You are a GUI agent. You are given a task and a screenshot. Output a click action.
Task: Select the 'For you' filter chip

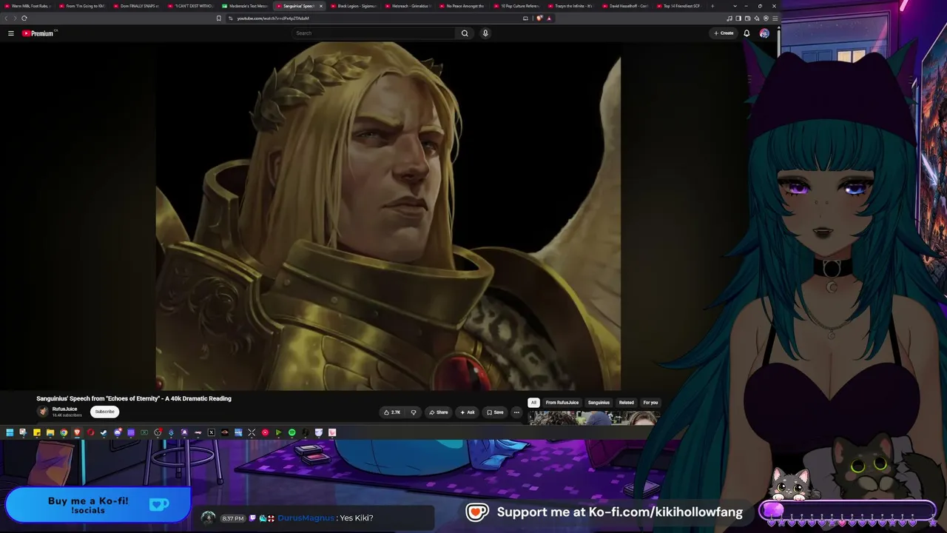pos(650,403)
